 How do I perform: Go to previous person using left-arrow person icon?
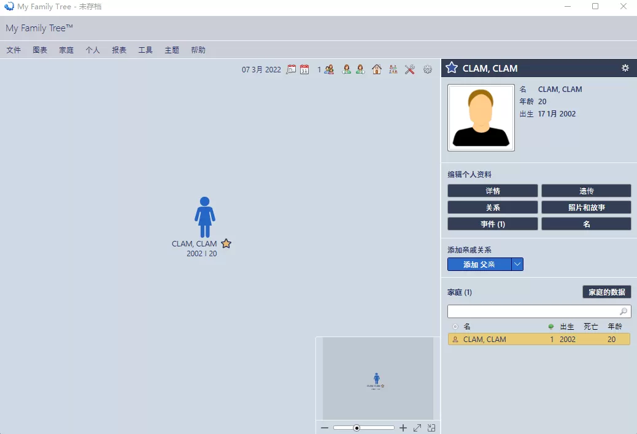pyautogui.click(x=347, y=69)
